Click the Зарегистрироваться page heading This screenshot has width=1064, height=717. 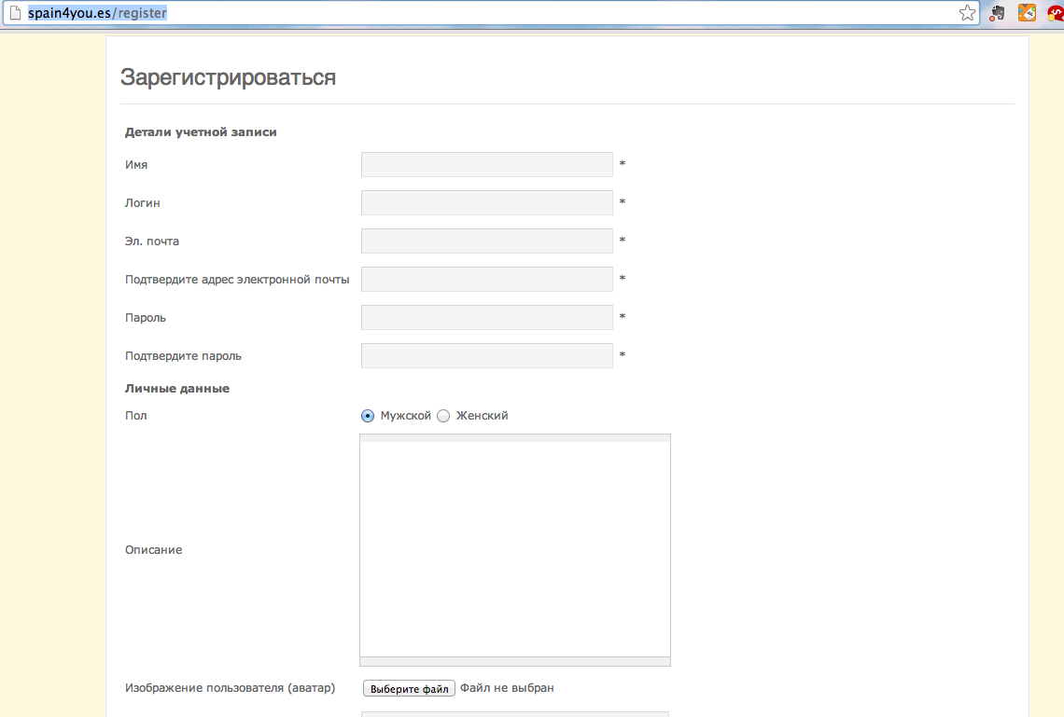(228, 77)
